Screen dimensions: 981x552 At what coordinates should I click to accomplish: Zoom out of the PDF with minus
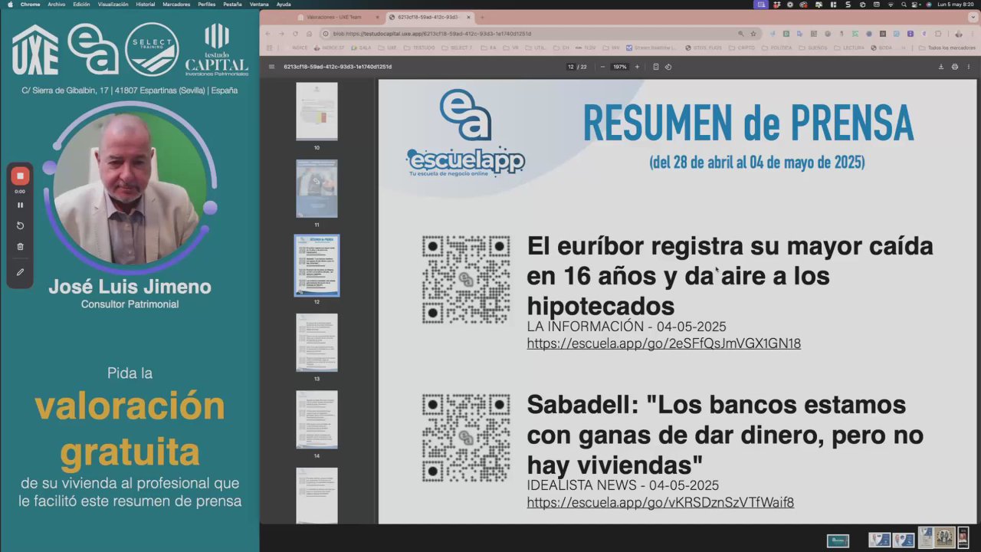pyautogui.click(x=602, y=67)
